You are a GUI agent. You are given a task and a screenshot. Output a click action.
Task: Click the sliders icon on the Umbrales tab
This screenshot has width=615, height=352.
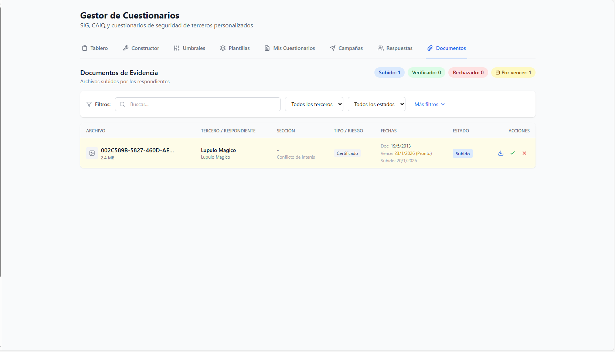176,48
